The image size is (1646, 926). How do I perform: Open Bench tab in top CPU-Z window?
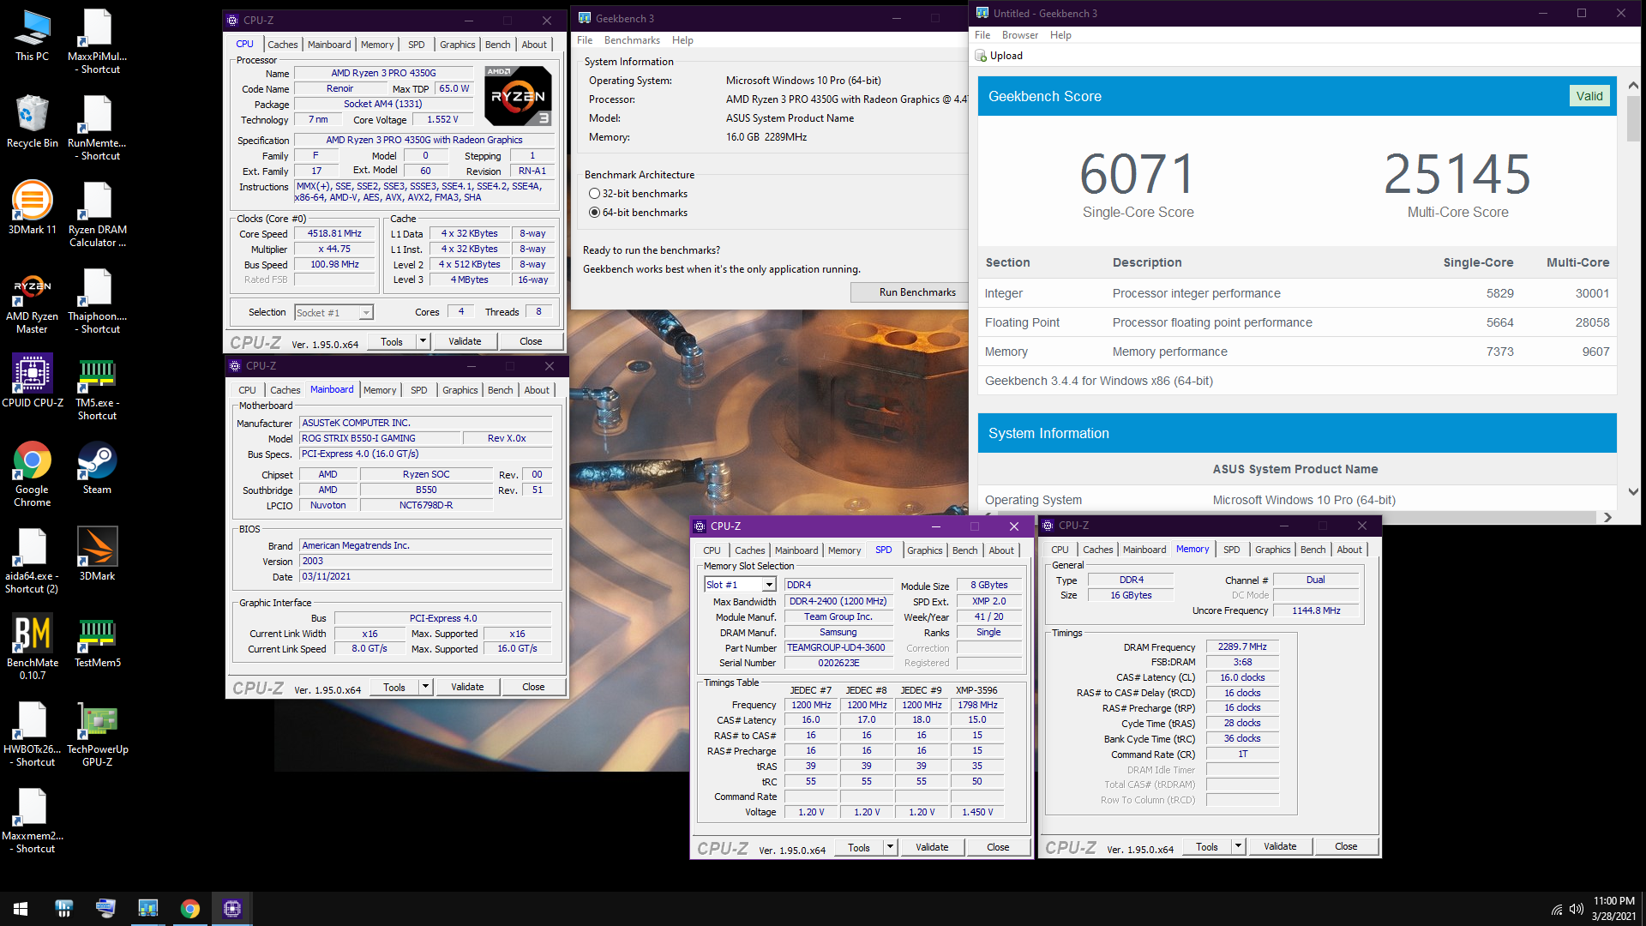click(x=497, y=45)
